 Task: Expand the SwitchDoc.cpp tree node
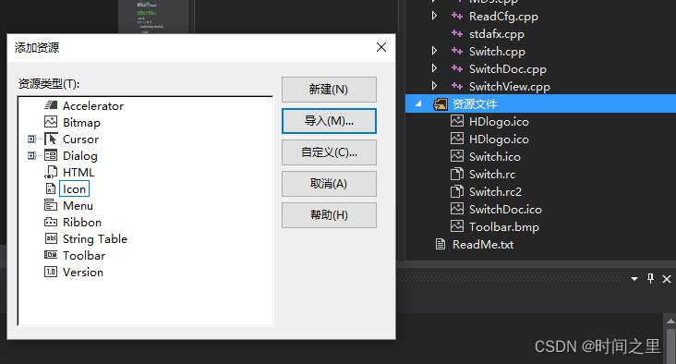[435, 68]
